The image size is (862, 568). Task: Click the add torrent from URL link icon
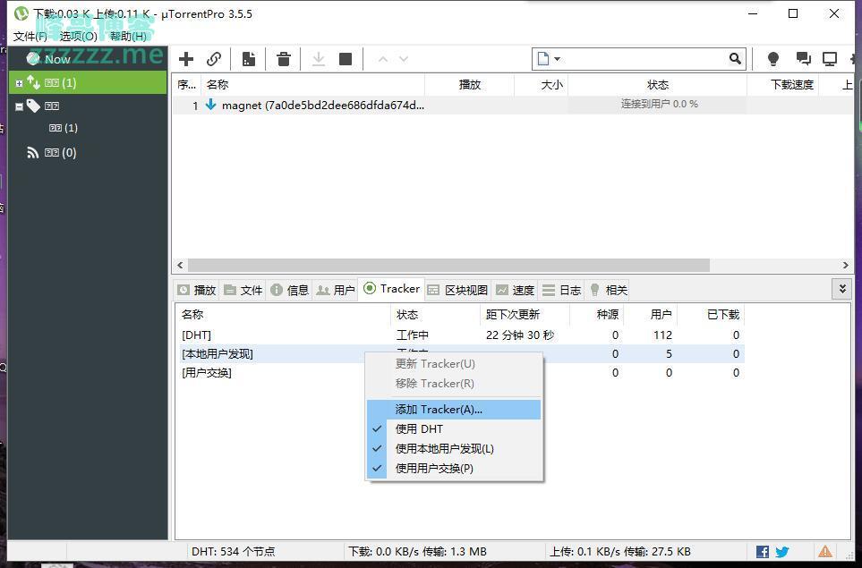click(214, 59)
